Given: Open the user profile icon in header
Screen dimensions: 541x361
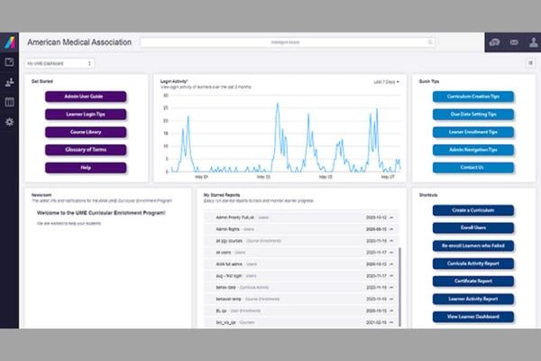Looking at the screenshot, I should [534, 42].
